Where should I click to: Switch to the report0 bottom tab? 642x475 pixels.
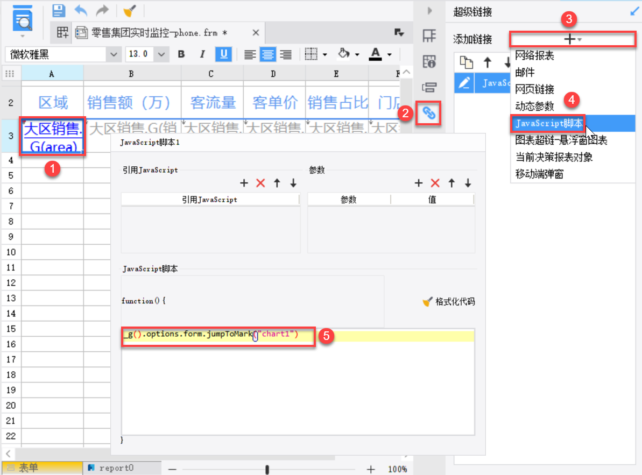[x=122, y=467]
